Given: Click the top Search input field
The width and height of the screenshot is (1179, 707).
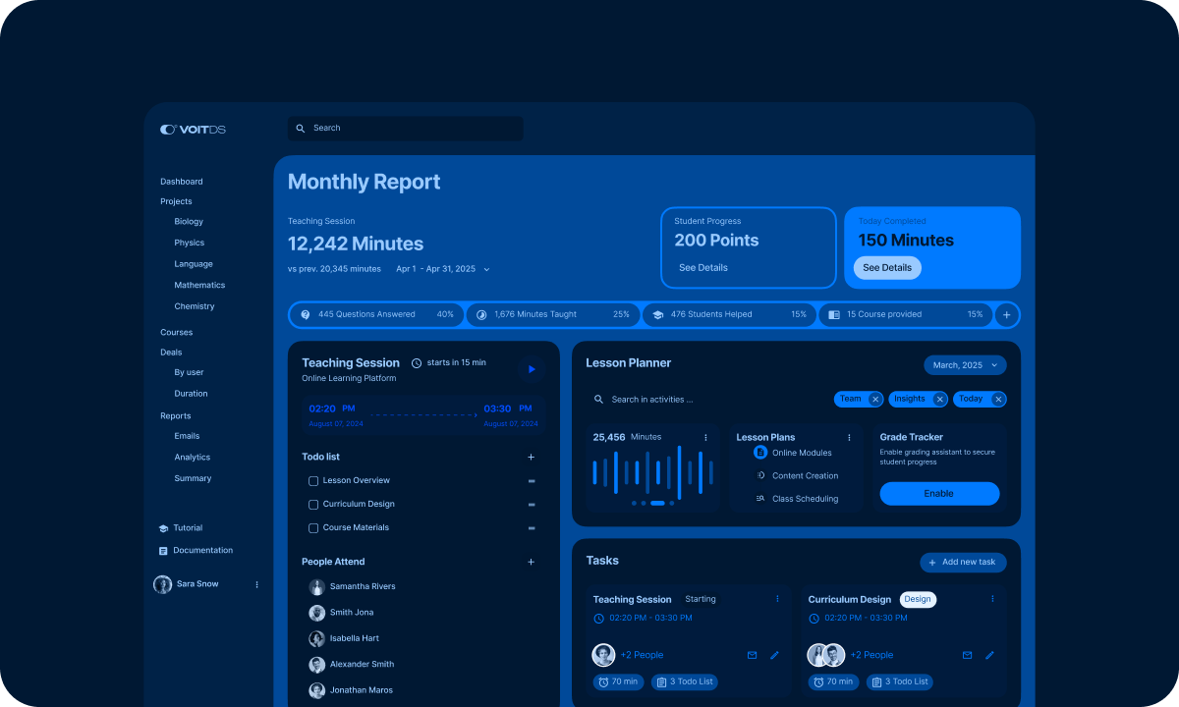Looking at the screenshot, I should tap(405, 129).
